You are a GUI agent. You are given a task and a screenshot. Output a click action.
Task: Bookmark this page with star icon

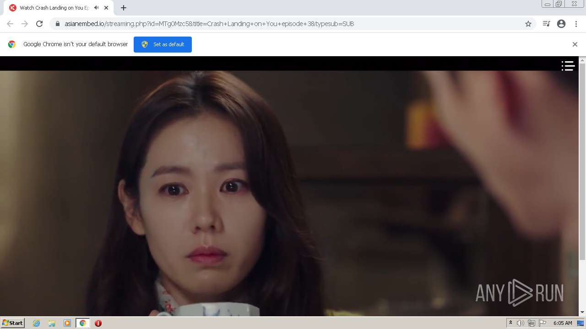point(528,24)
